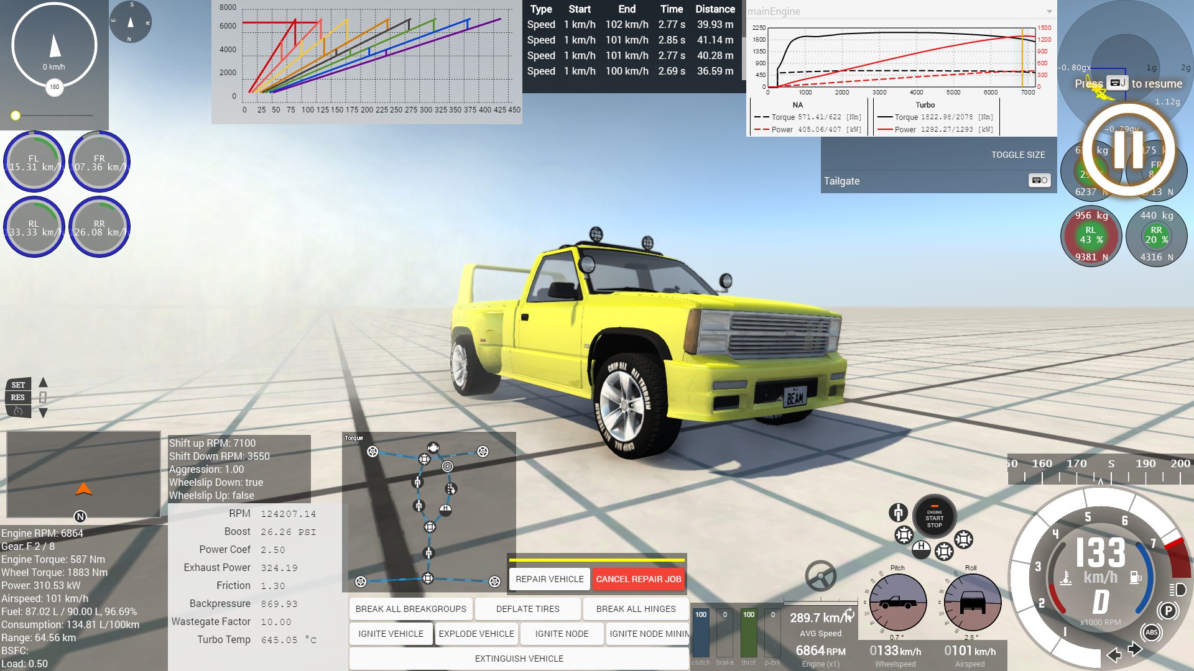The height and width of the screenshot is (671, 1194).
Task: Increase cruise speed with up arrow
Action: [x=43, y=383]
